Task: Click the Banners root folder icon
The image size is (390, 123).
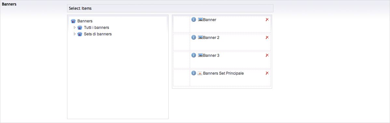Action: [x=73, y=21]
